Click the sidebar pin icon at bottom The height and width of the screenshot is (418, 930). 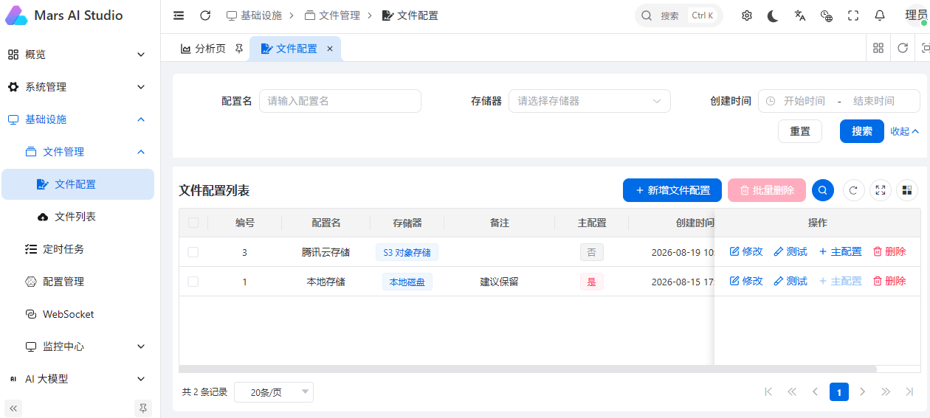[x=143, y=408]
